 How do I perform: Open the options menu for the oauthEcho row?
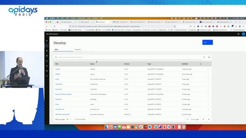tap(208, 84)
